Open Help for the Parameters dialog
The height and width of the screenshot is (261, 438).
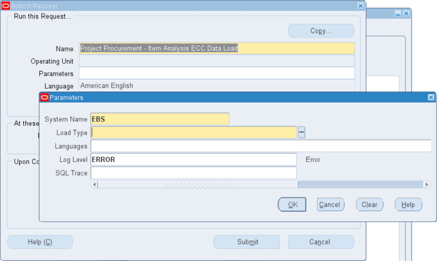pyautogui.click(x=408, y=205)
